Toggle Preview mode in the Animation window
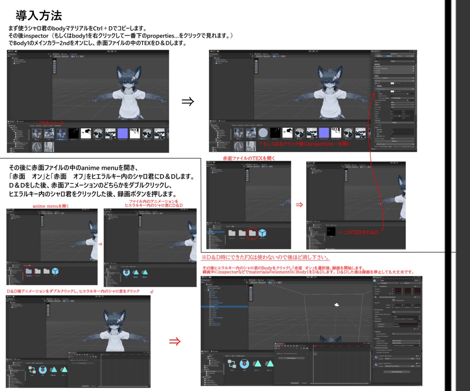The height and width of the screenshot is (391, 470). click(278, 345)
